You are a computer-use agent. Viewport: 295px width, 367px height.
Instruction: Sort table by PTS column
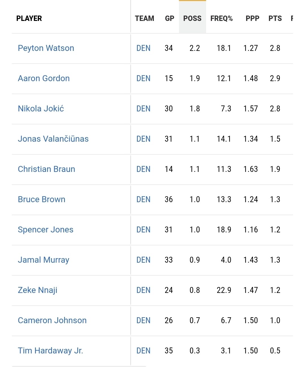tap(275, 18)
